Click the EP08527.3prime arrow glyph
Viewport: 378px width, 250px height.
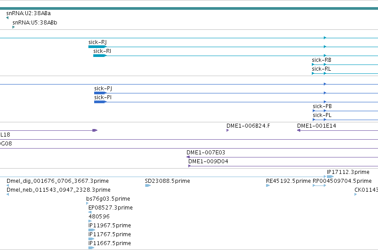coord(90,212)
